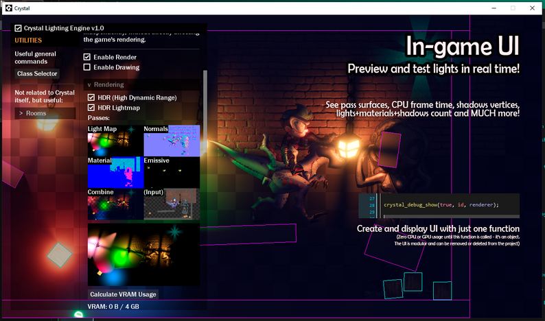Click the 'VRAM: 0 B / 4 GB' text
Screen dimensions: 545x321
(113, 307)
